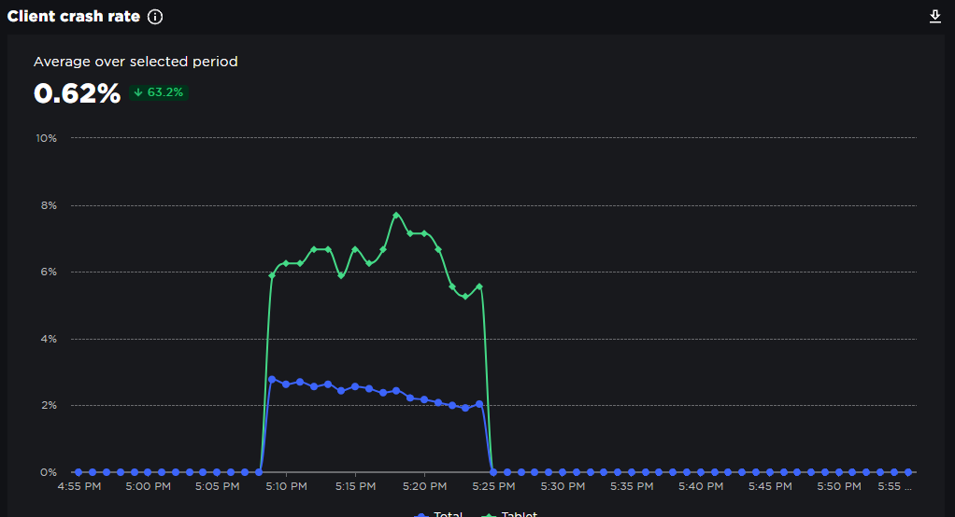Click the 63.2% change badge
The height and width of the screenshot is (517, 955).
coord(159,92)
